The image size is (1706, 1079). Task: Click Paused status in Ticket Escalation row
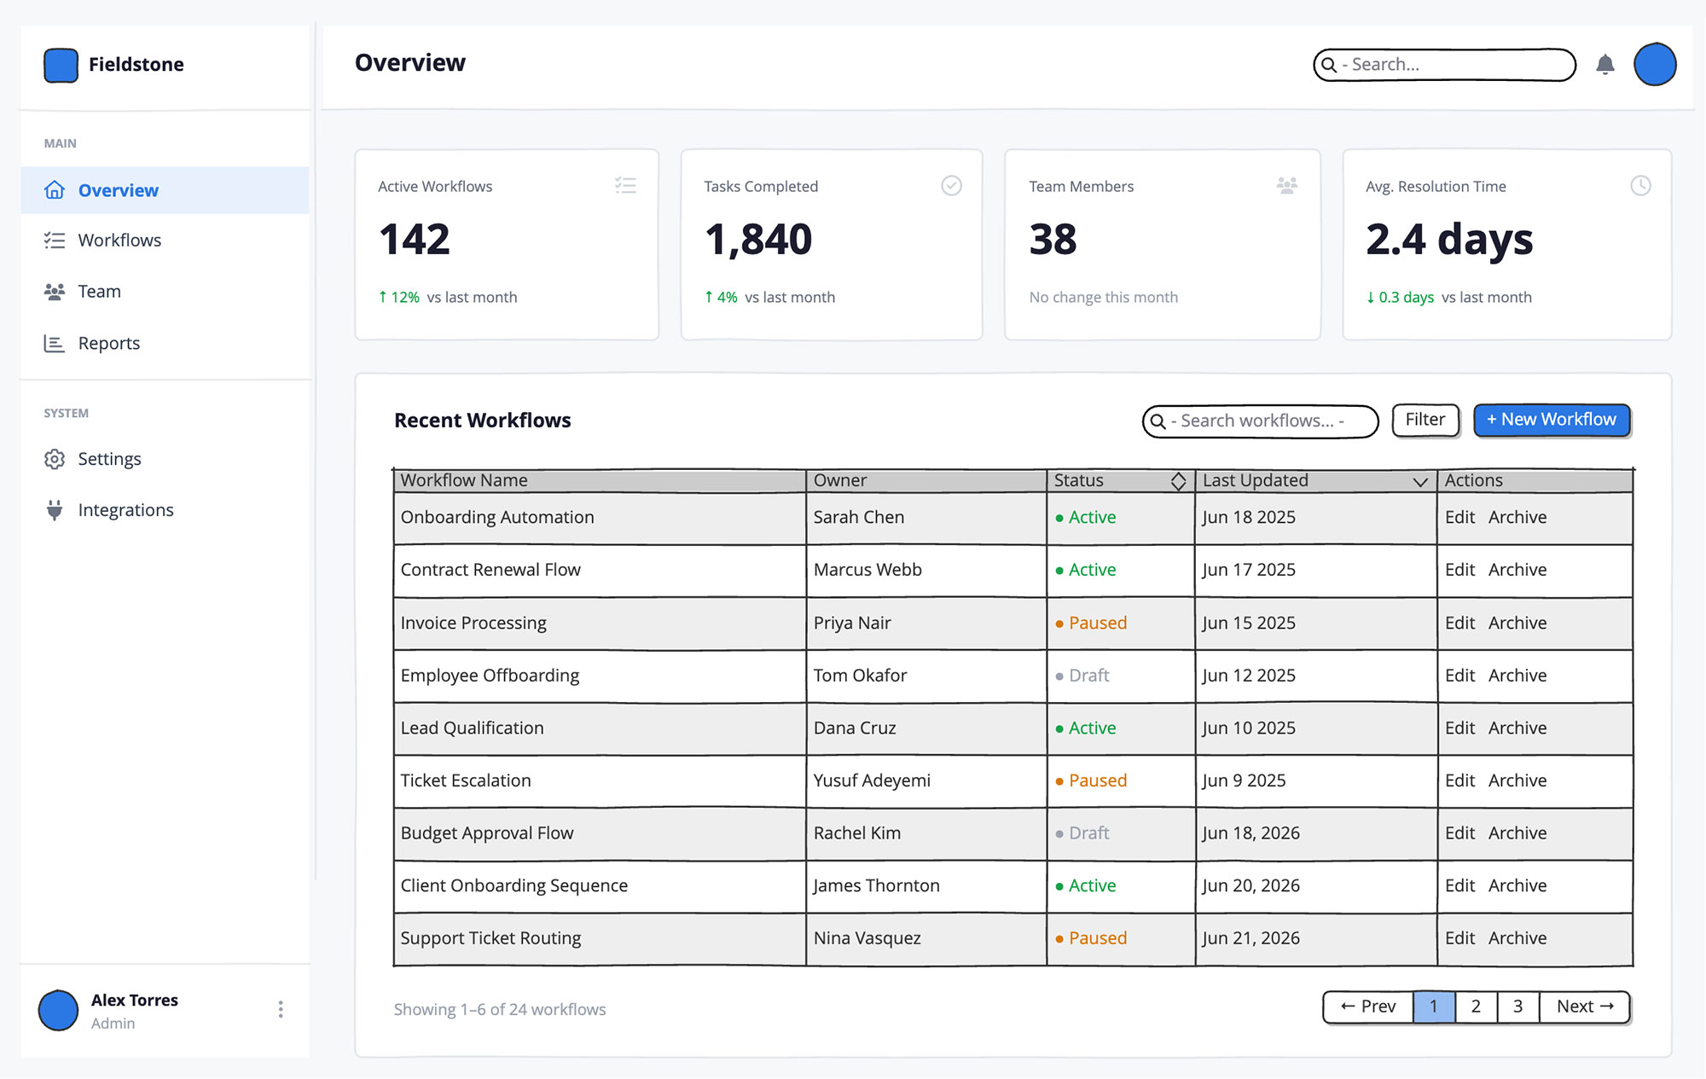click(1091, 780)
